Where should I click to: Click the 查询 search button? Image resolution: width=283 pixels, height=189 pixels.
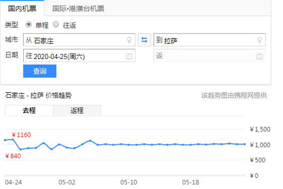point(40,71)
